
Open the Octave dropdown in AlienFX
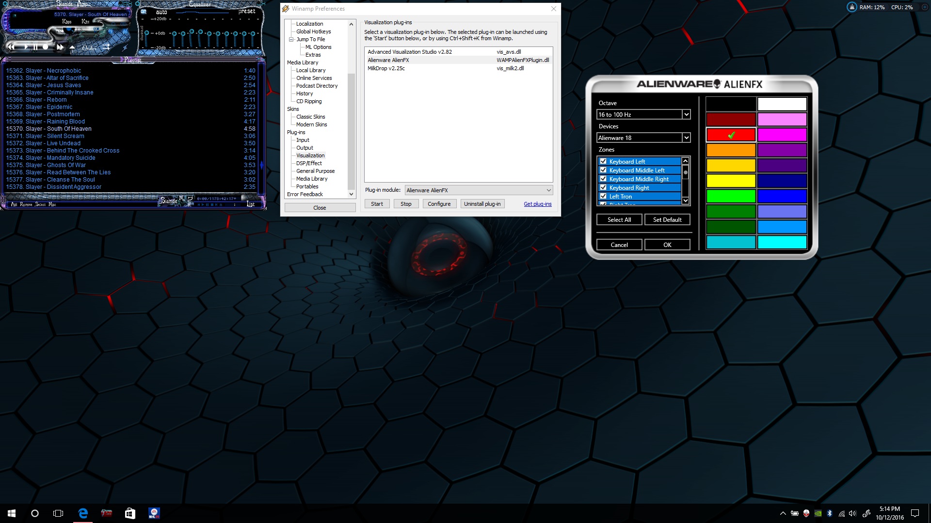pos(643,115)
